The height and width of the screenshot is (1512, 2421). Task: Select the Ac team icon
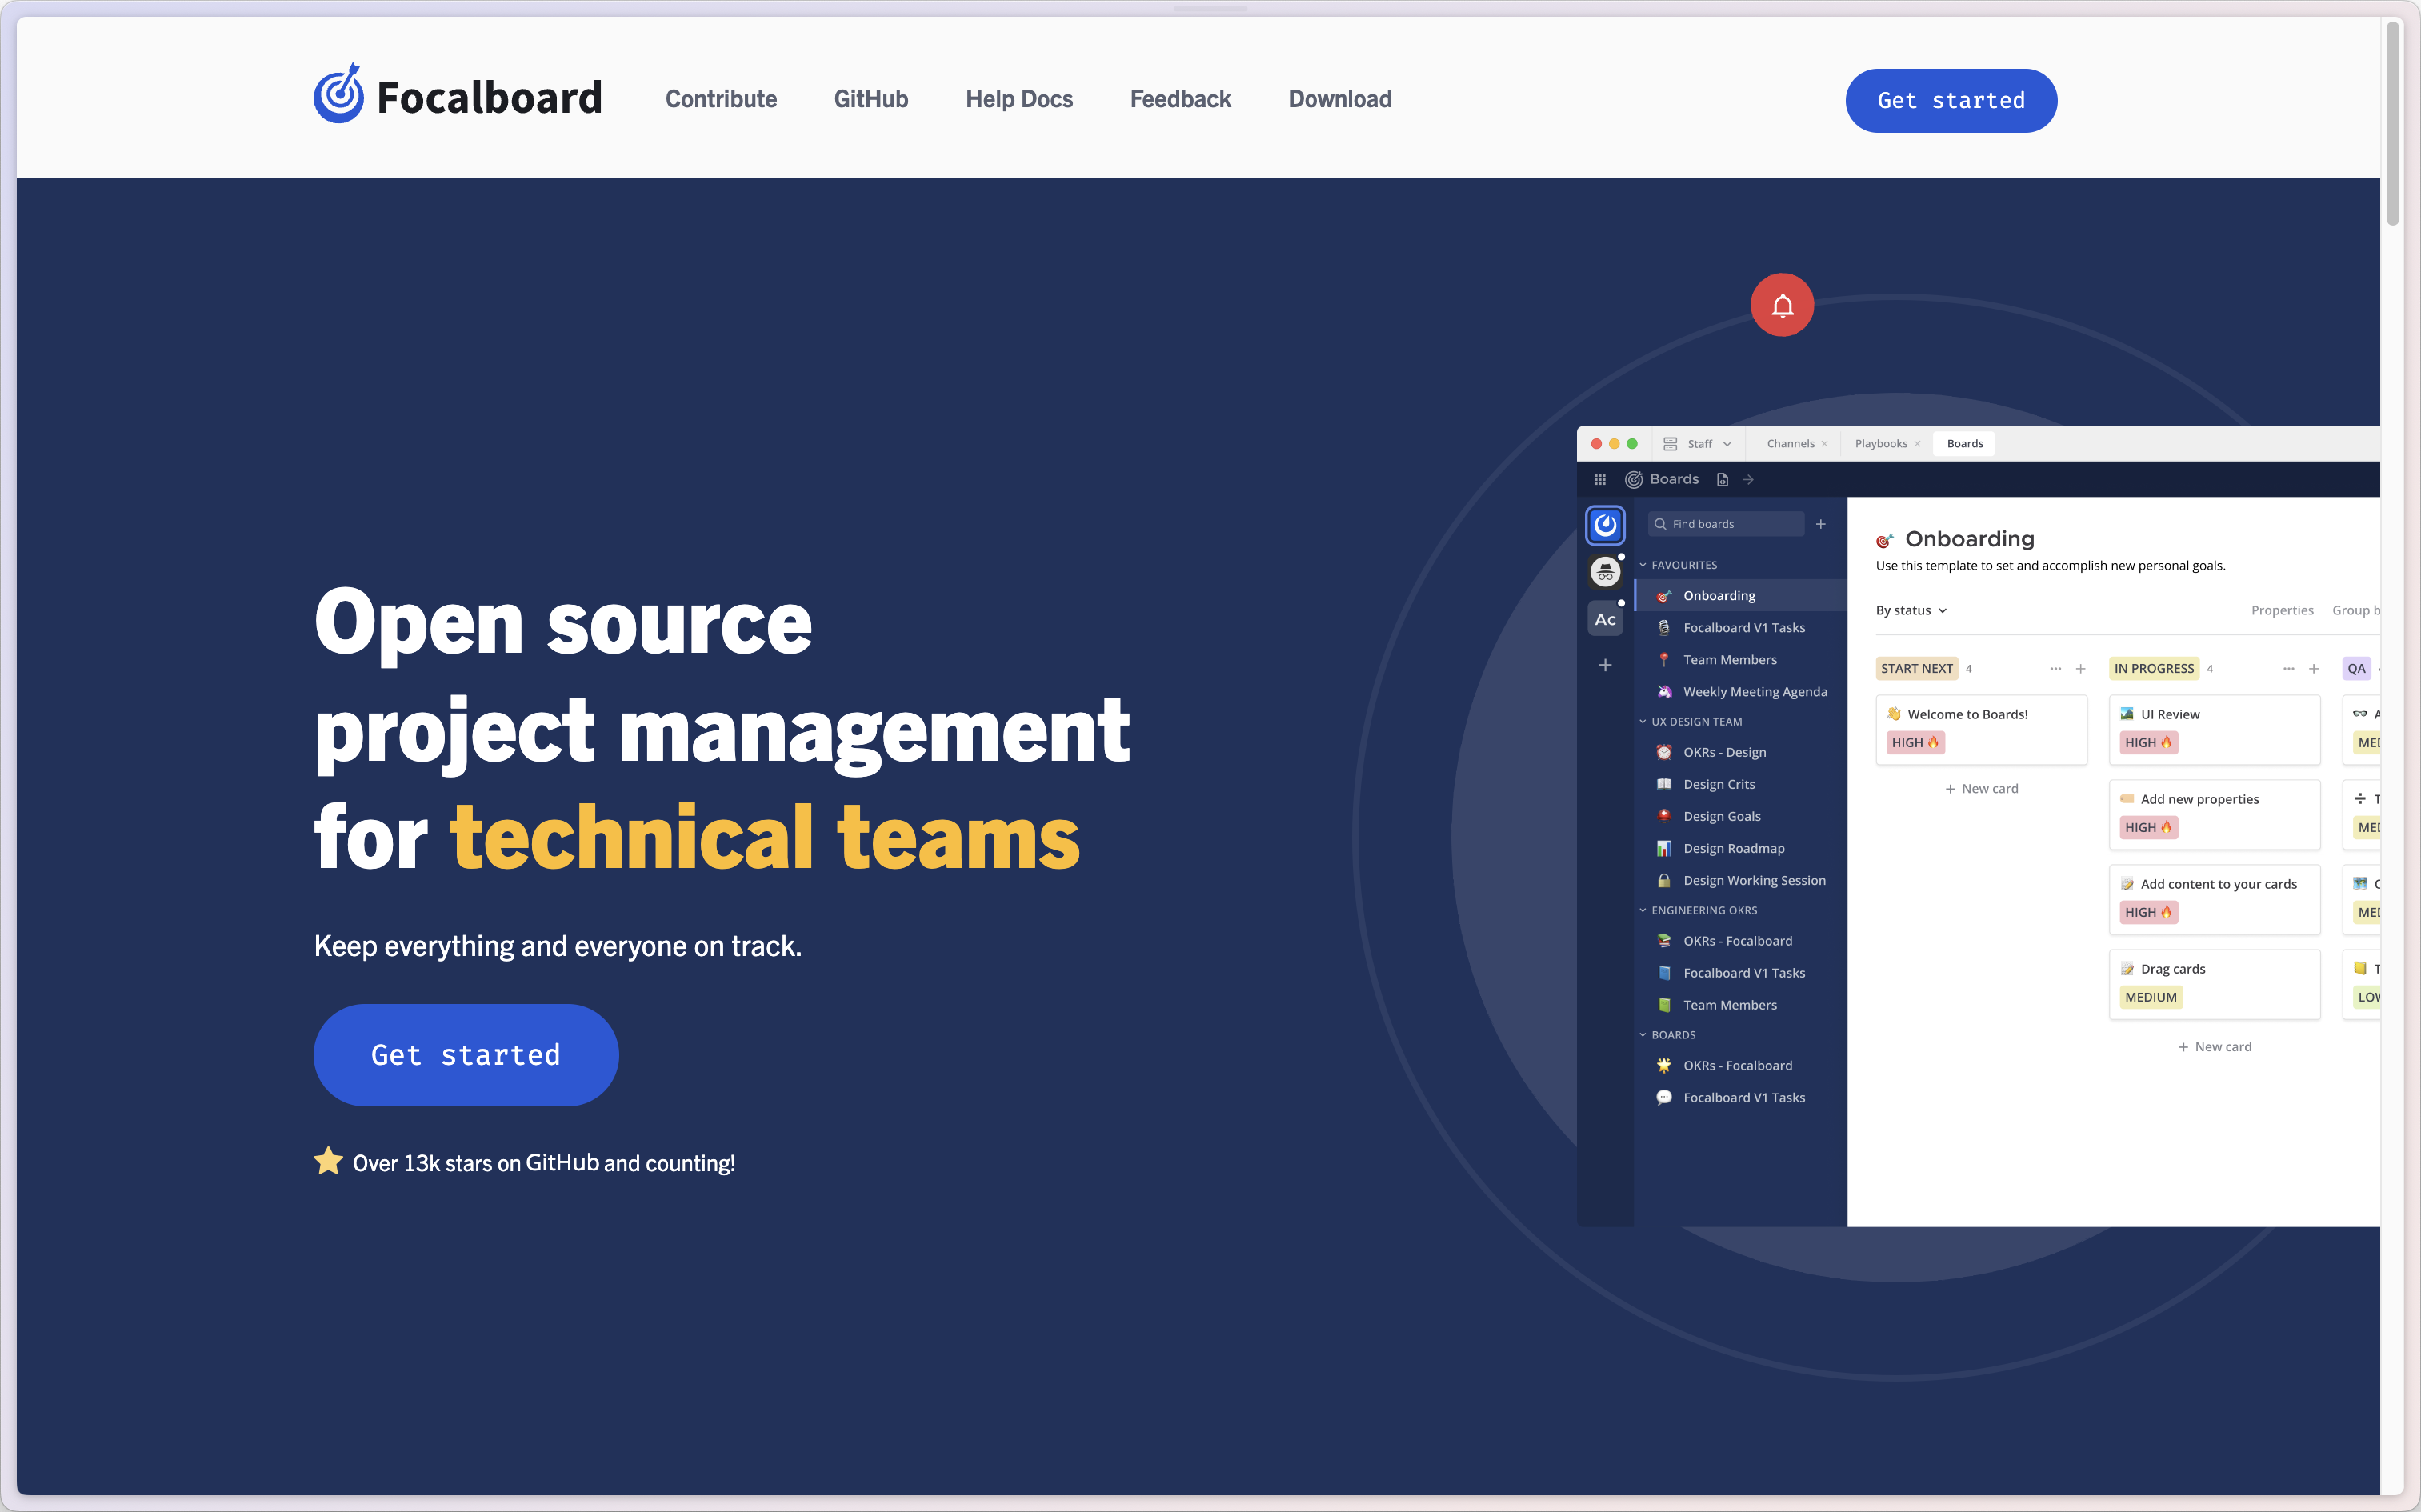tap(1605, 619)
